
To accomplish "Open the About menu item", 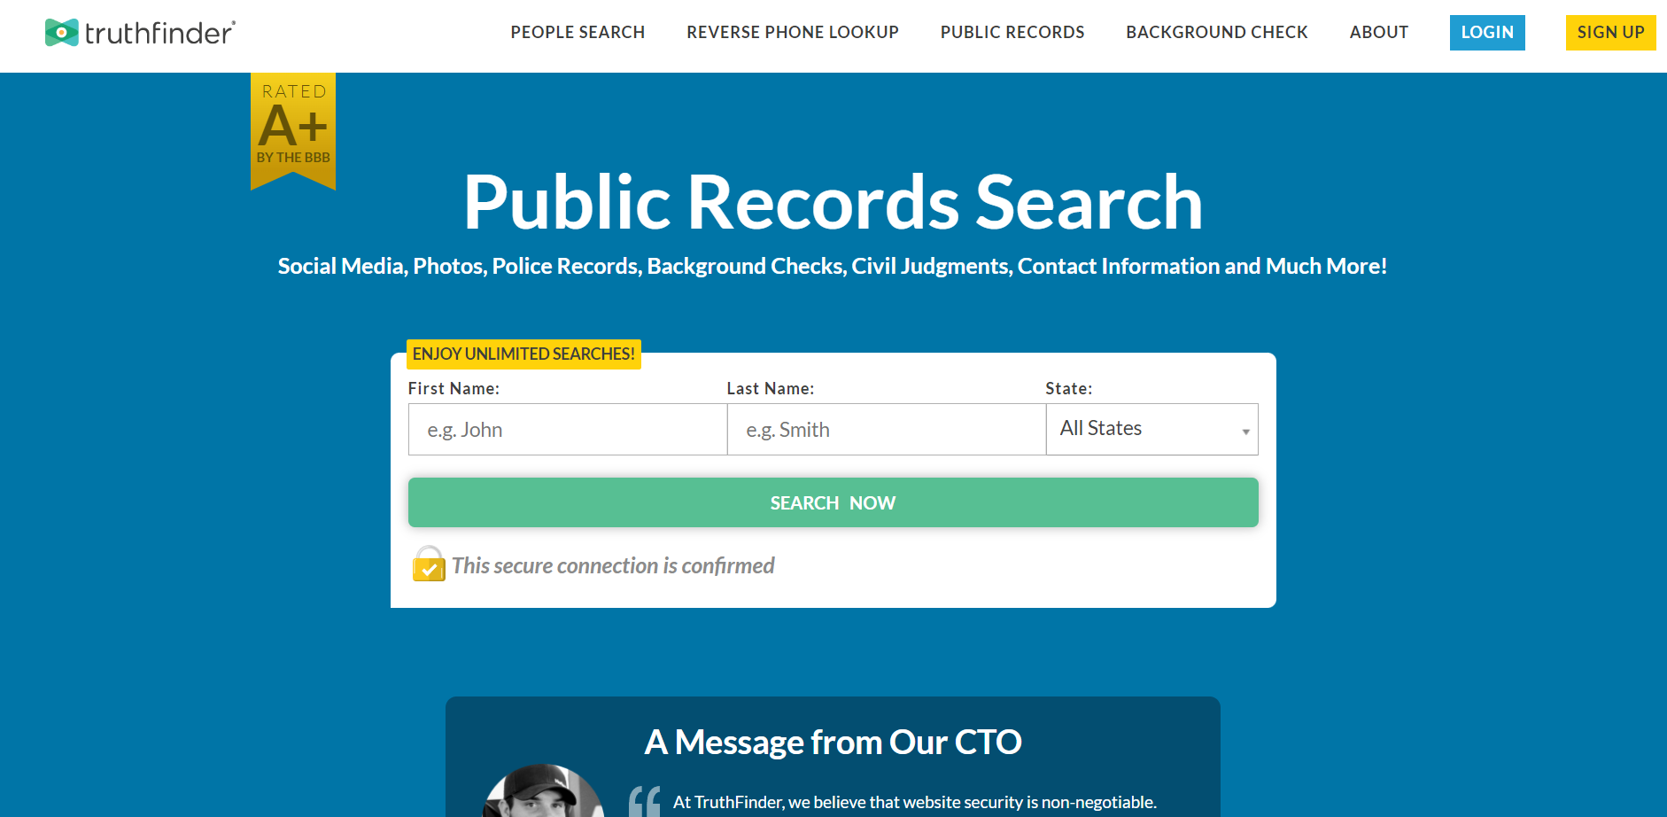I will 1379,32.
